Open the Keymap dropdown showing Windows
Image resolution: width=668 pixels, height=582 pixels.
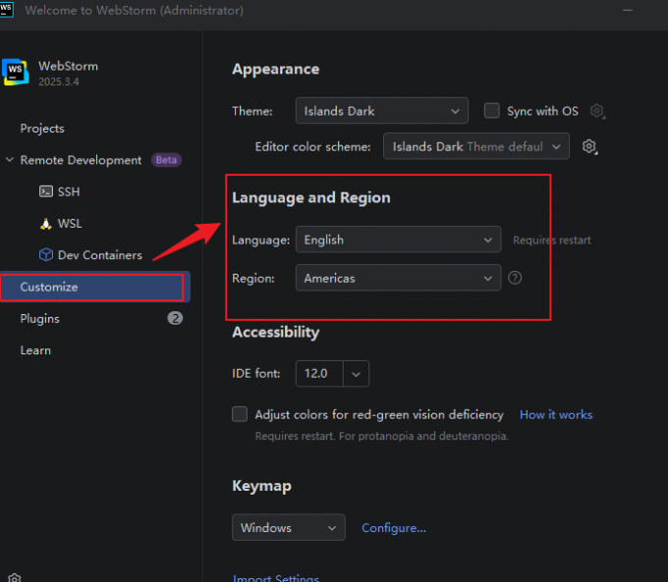[289, 527]
